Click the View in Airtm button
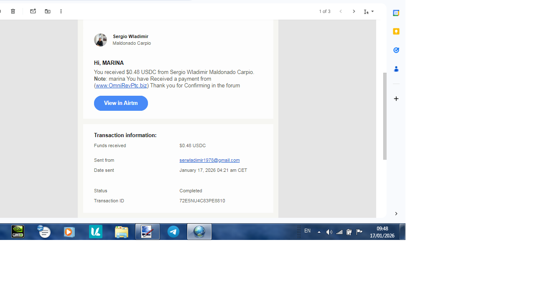 [121, 103]
